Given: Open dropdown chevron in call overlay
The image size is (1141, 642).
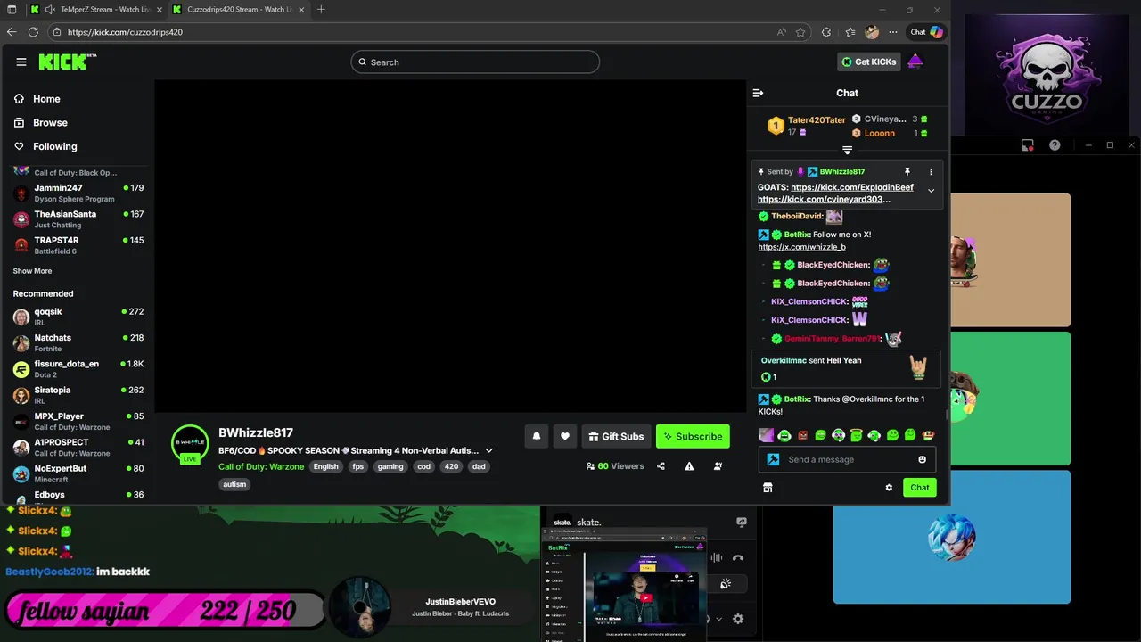Looking at the screenshot, I should point(719,619).
